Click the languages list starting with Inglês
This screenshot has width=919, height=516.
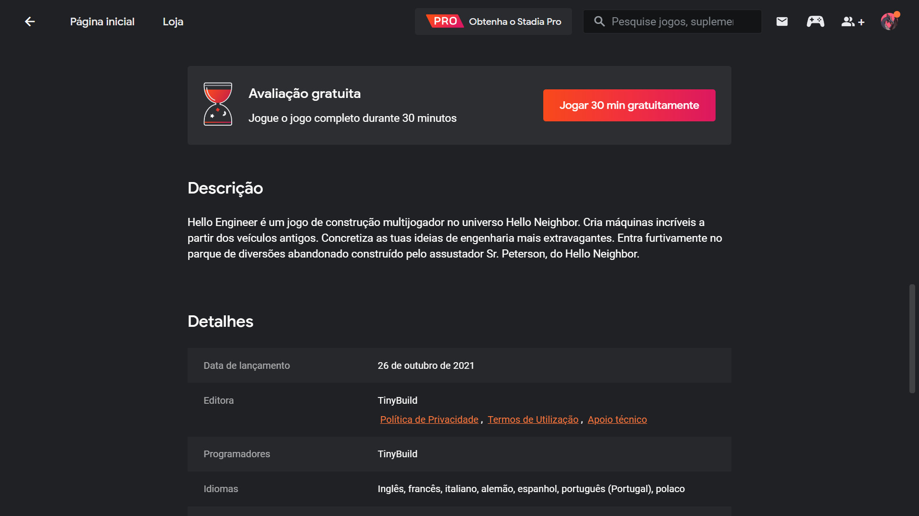pyautogui.click(x=531, y=489)
